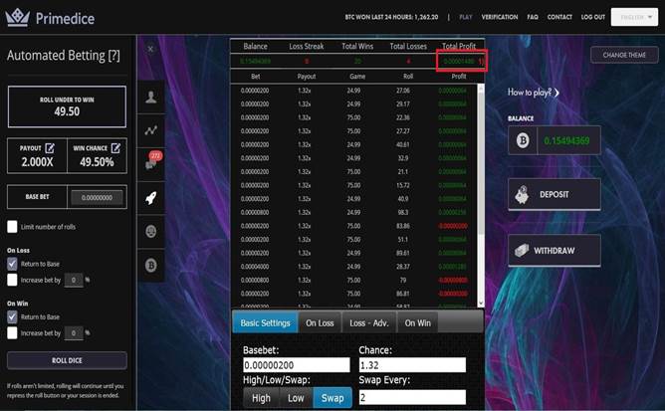665x411 pixels.
Task: Select the rocket automated betting icon
Action: point(152,197)
